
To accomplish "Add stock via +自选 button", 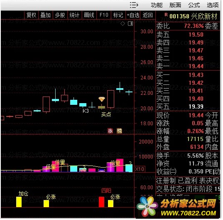I will coord(133,15).
